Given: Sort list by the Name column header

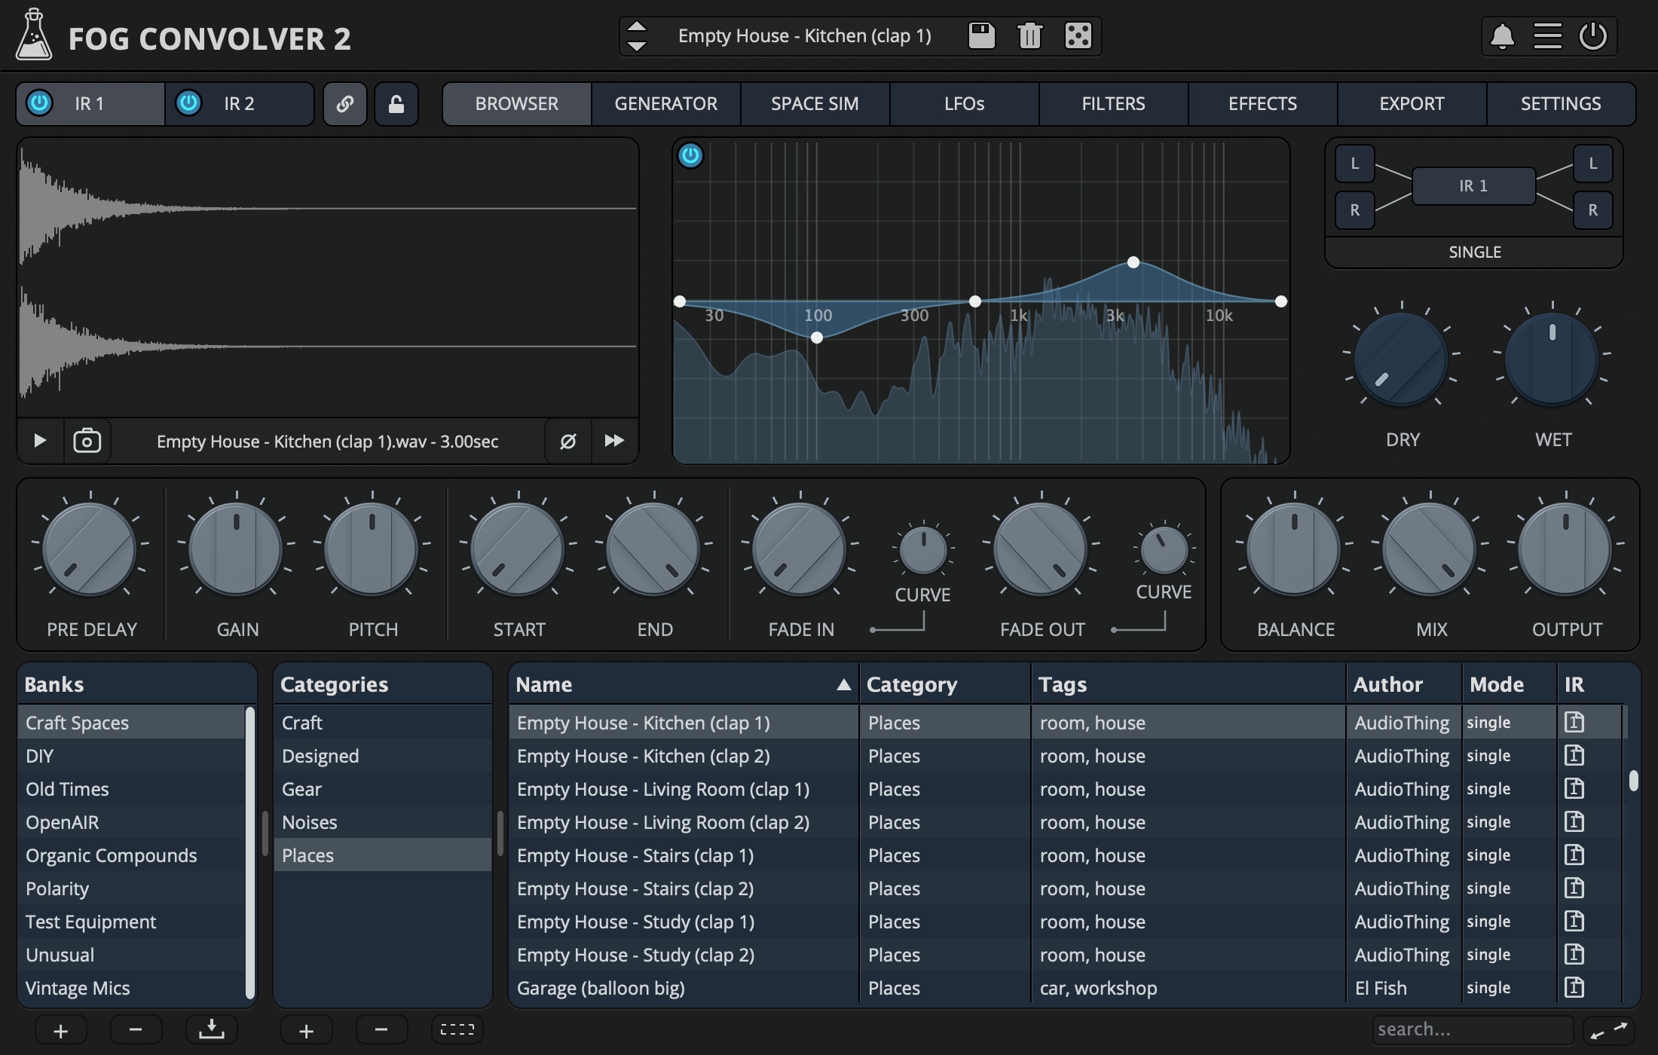Looking at the screenshot, I should tap(684, 684).
